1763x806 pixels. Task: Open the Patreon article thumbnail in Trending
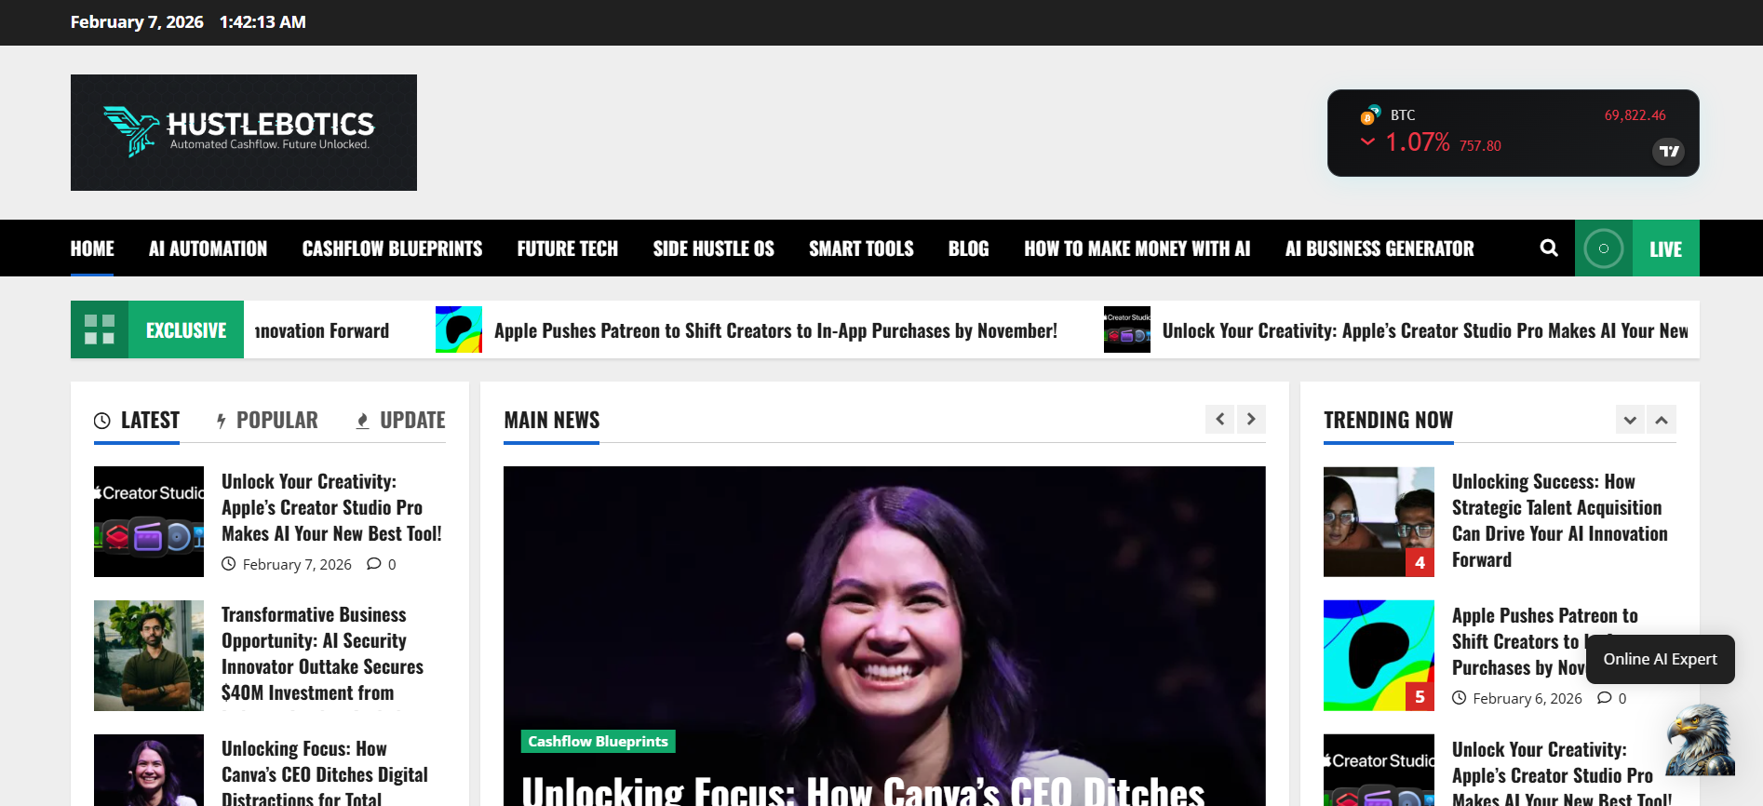[x=1379, y=655]
